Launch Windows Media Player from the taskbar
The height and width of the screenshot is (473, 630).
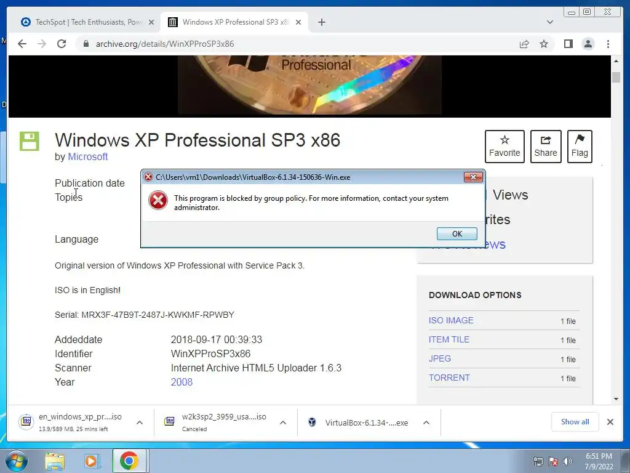(92, 461)
